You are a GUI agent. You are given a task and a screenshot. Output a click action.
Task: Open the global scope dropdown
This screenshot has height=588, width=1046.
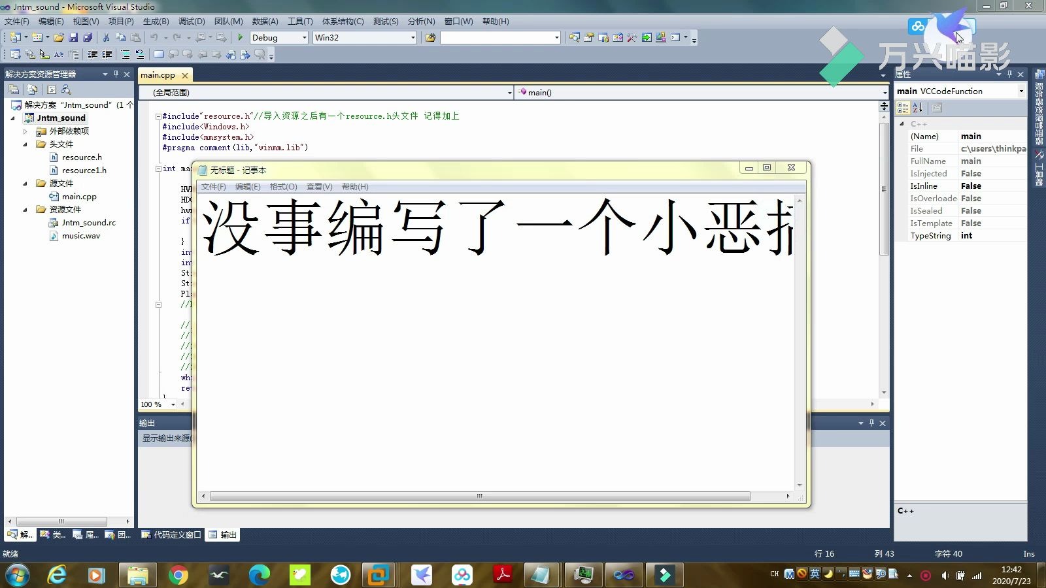pos(510,93)
